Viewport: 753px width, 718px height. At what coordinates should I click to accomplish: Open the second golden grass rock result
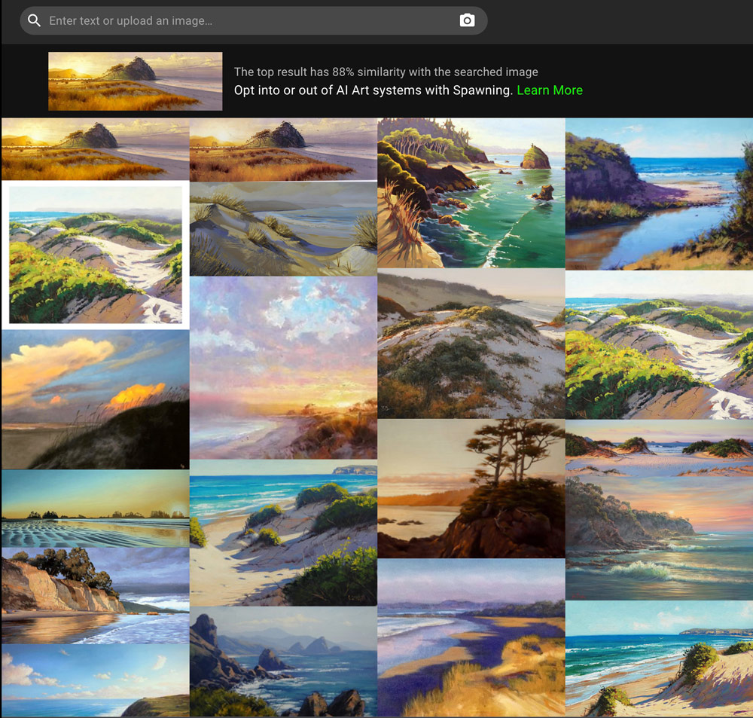(x=283, y=150)
